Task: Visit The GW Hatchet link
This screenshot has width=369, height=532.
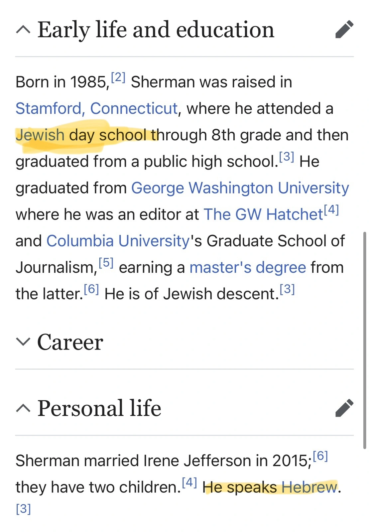Action: [x=263, y=214]
